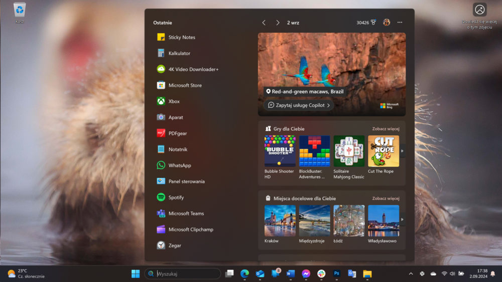Go to next day with right chevron
Screen dimensions: 502x282
278,23
